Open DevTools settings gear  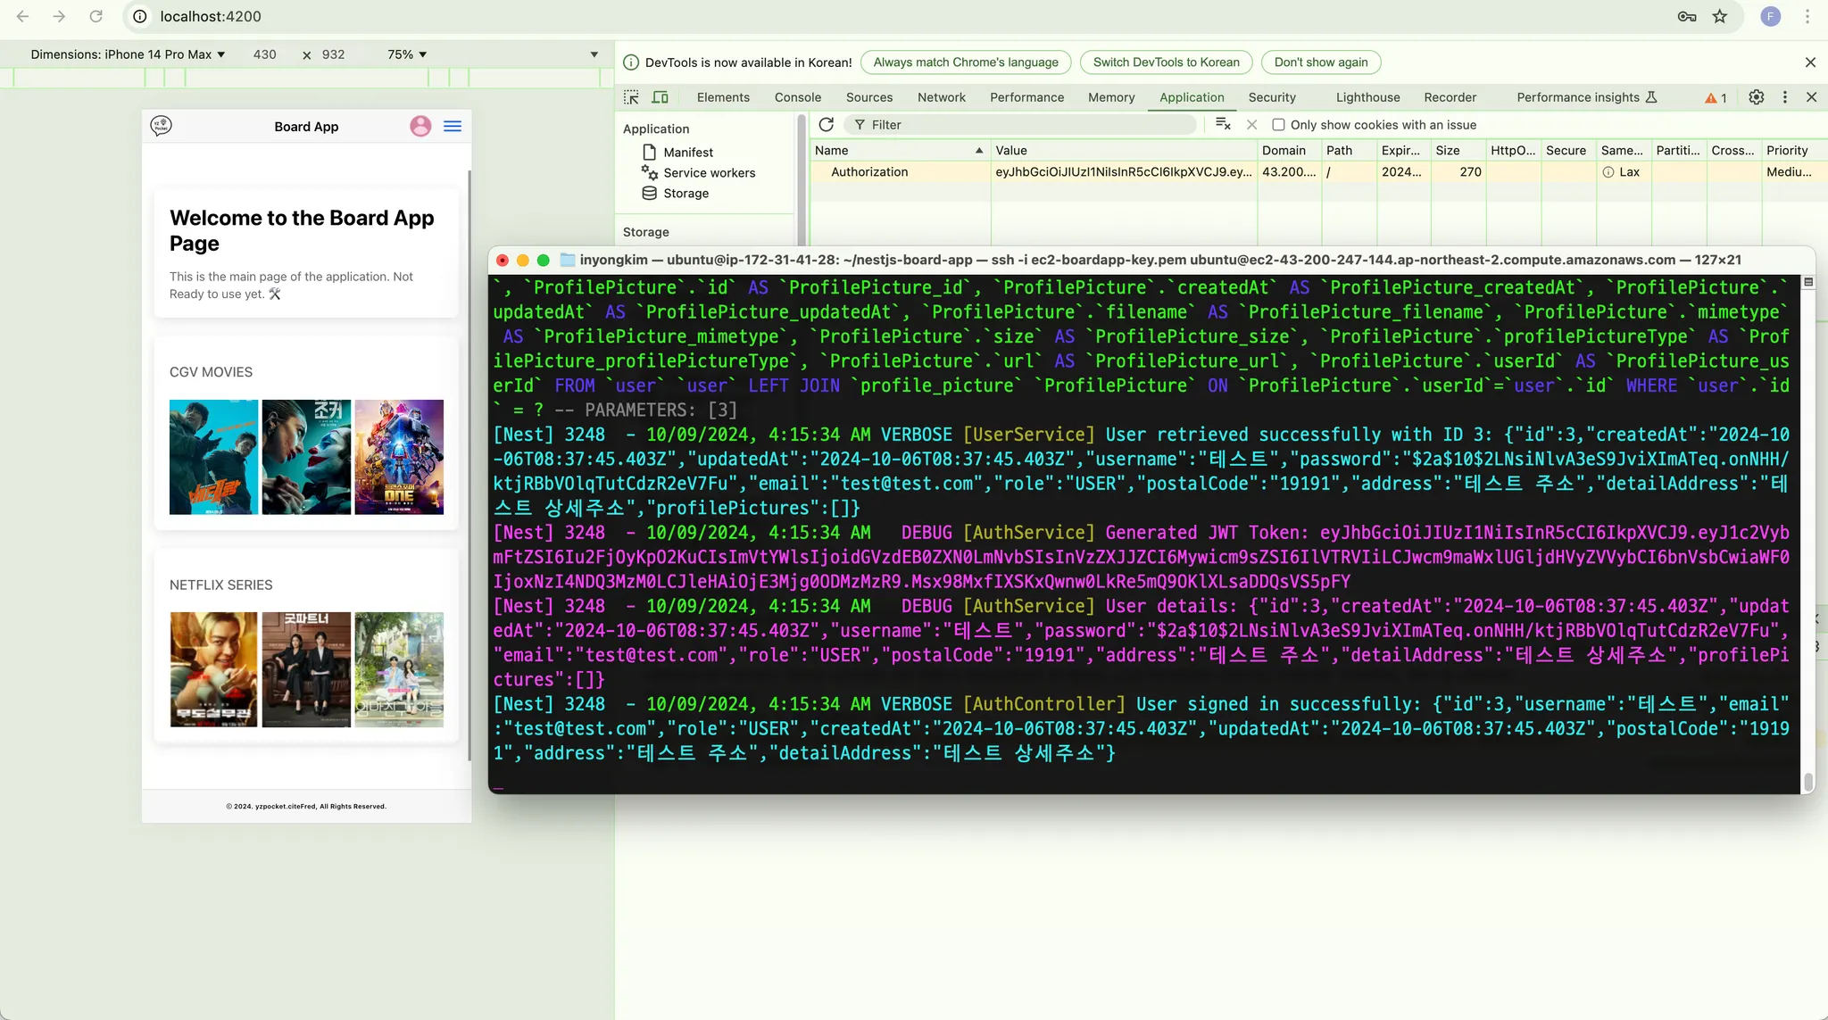tap(1756, 97)
